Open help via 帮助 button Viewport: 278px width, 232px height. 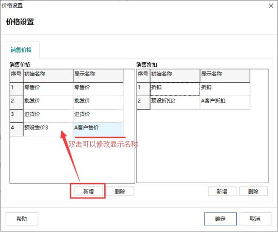tap(22, 219)
